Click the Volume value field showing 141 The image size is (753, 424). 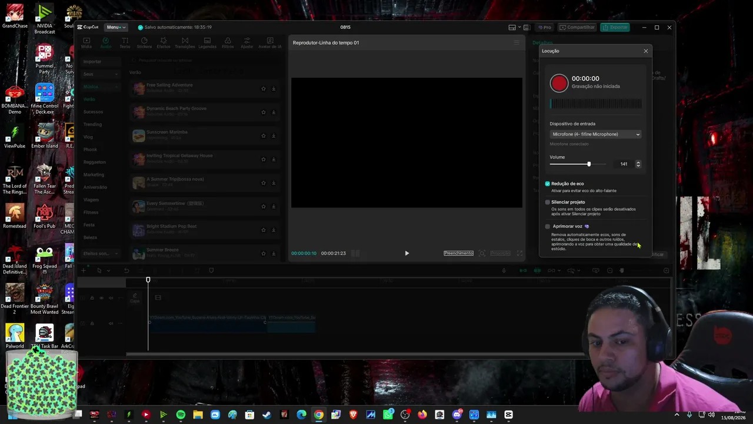[623, 164]
